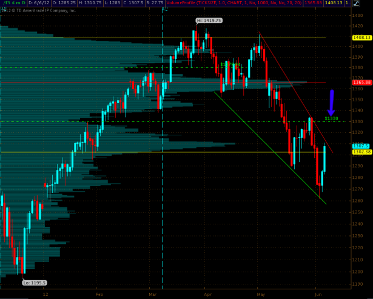Select the red descending trendline
373x299 pixels.
click(x=296, y=92)
